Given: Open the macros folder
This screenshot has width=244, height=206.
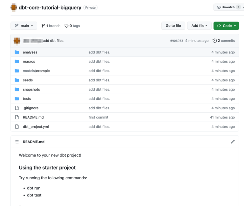Looking at the screenshot, I should pos(29,62).
